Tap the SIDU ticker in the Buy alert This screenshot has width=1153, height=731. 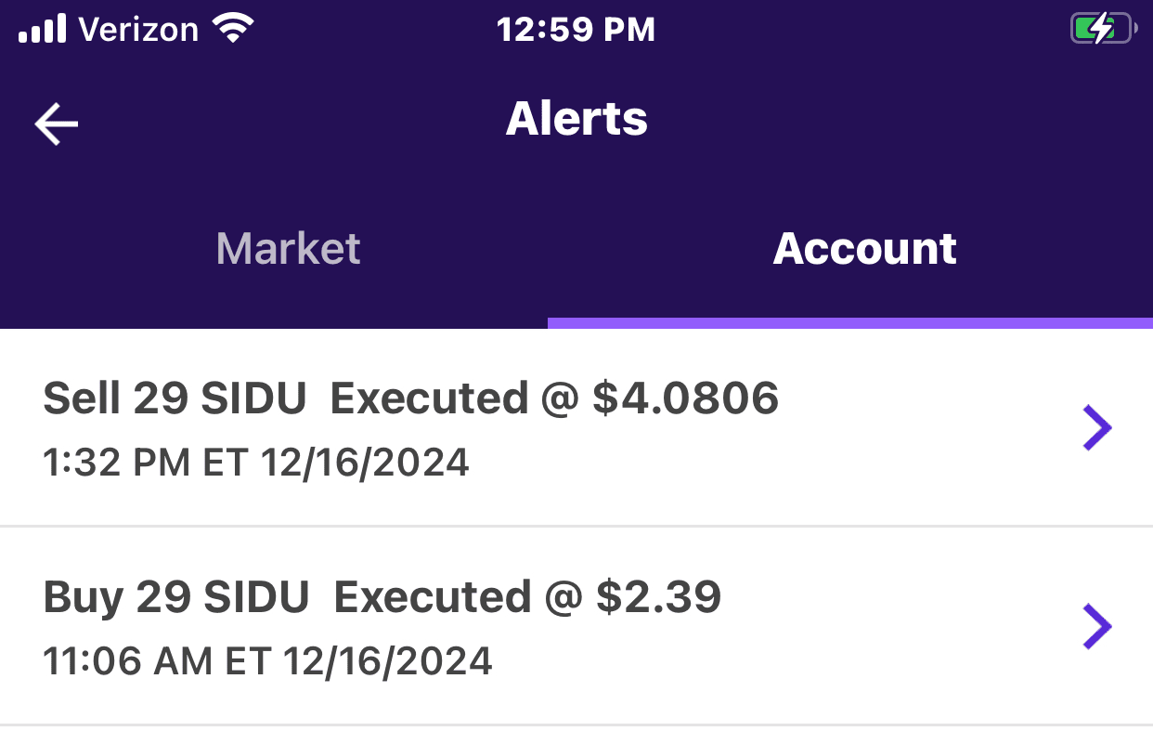coord(256,597)
